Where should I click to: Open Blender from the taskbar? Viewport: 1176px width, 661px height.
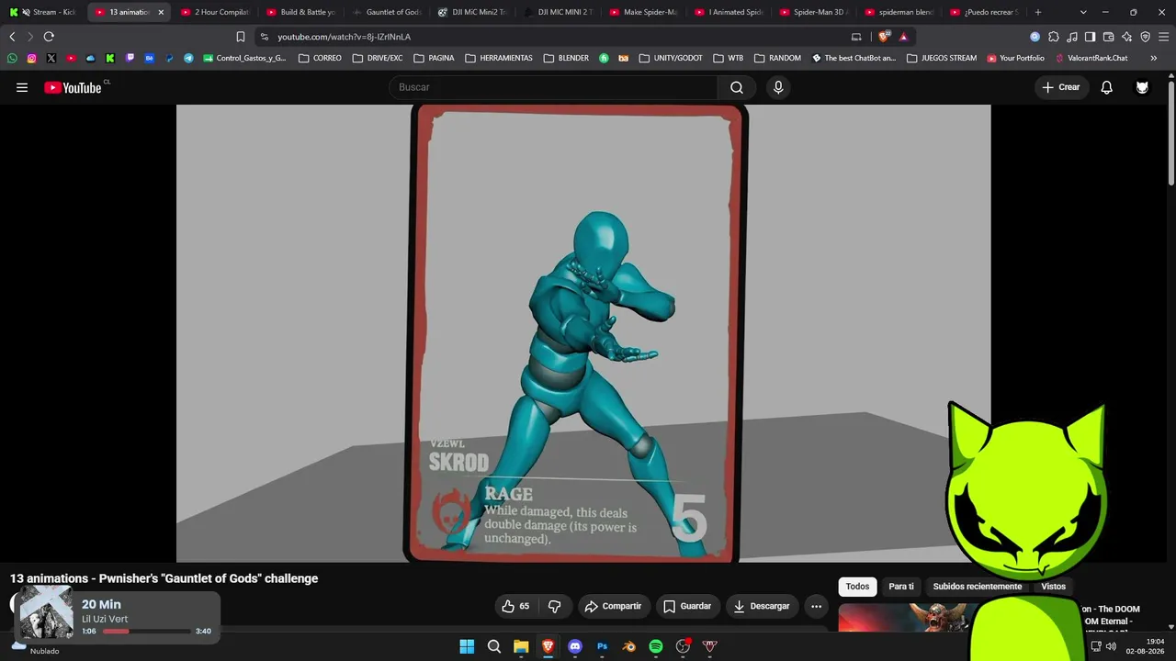tap(629, 646)
